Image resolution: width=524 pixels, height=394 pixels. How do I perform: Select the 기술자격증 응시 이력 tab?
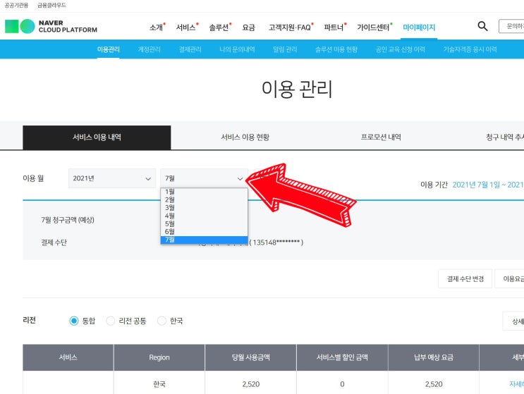pyautogui.click(x=470, y=49)
